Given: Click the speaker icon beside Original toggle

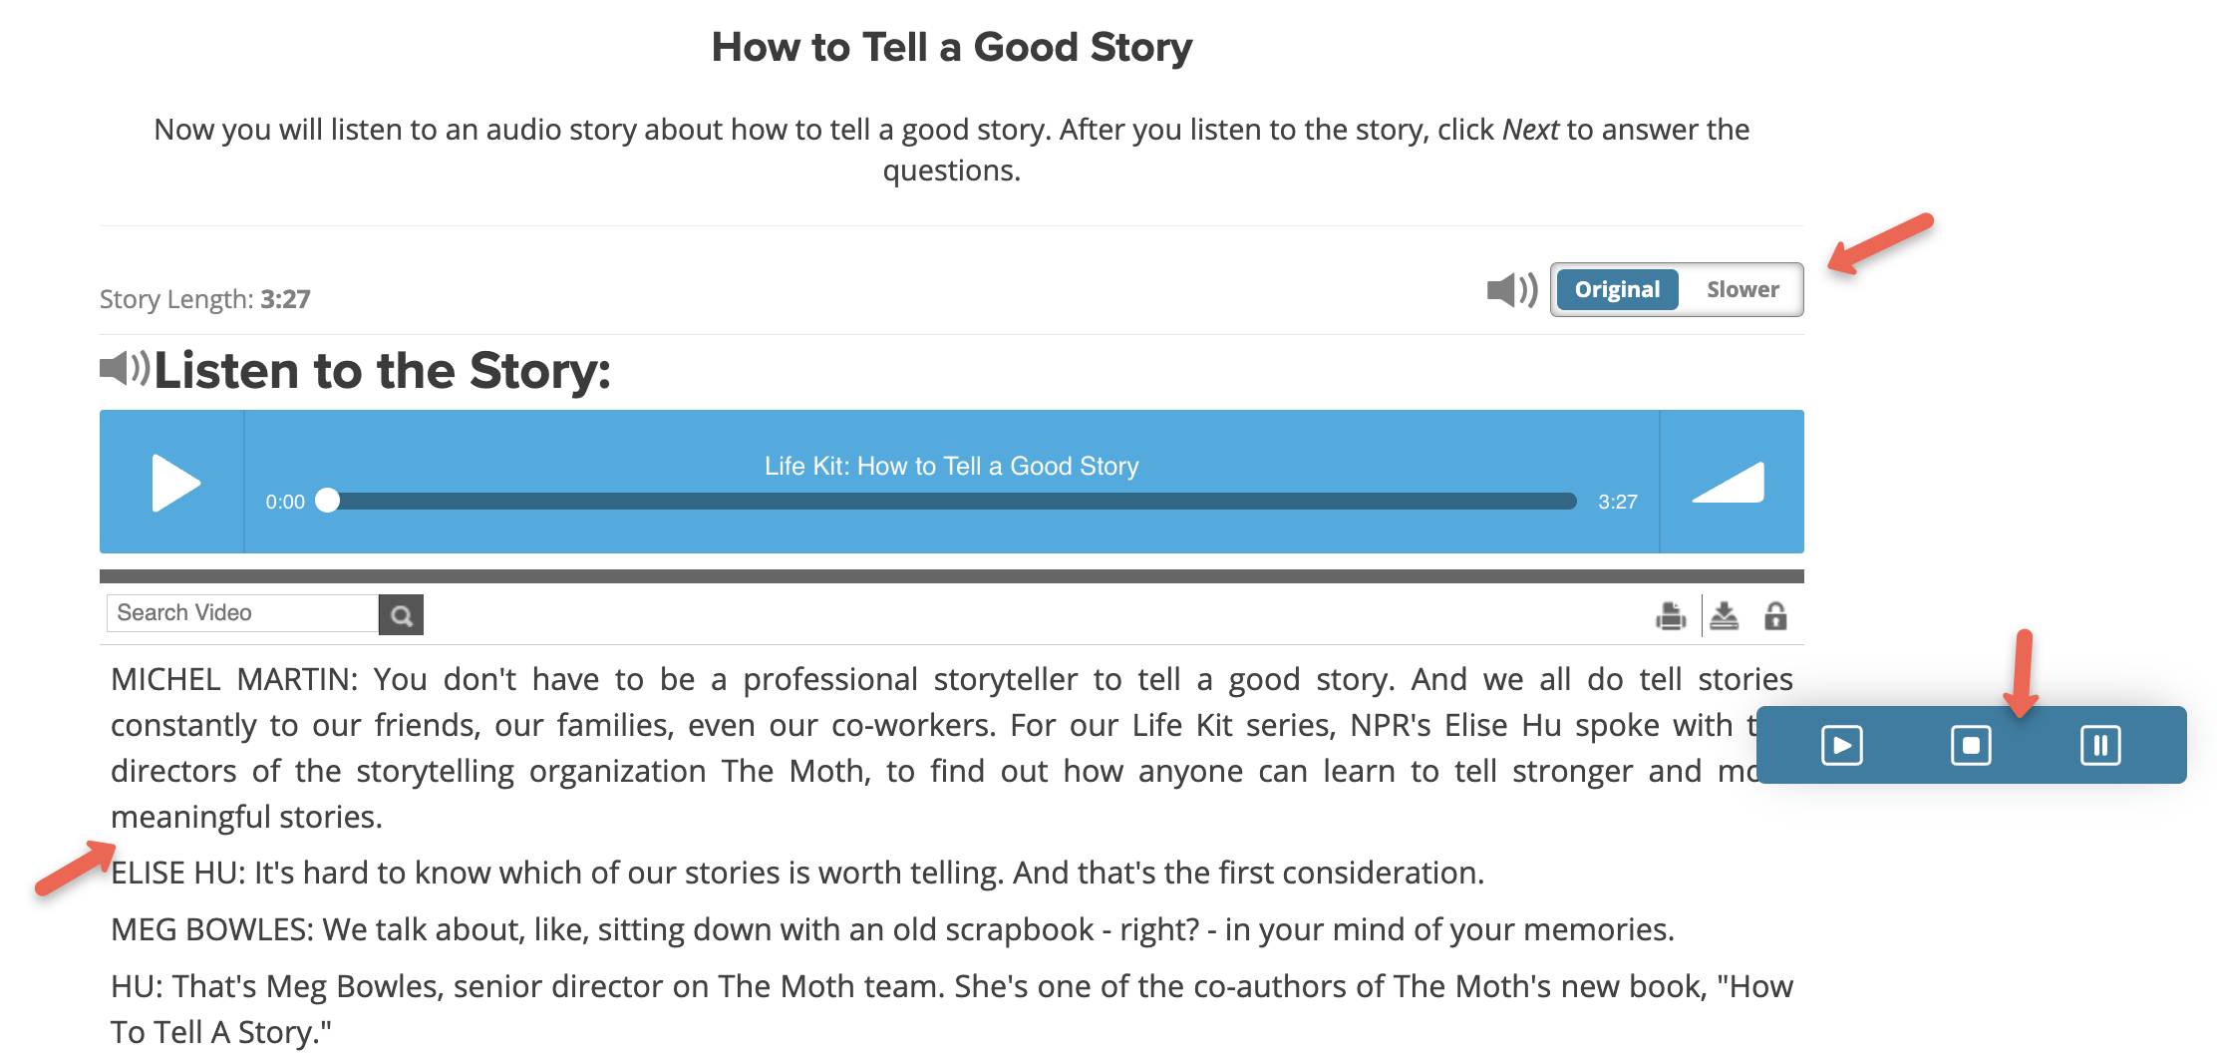Looking at the screenshot, I should coord(1512,290).
